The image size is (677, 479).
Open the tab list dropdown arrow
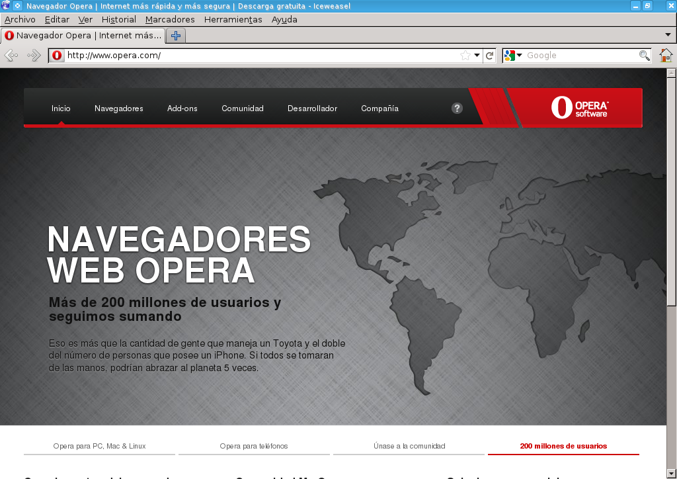click(x=669, y=36)
